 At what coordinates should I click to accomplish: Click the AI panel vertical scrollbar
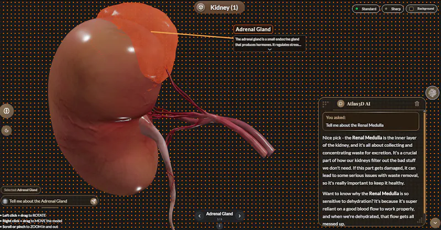click(424, 162)
